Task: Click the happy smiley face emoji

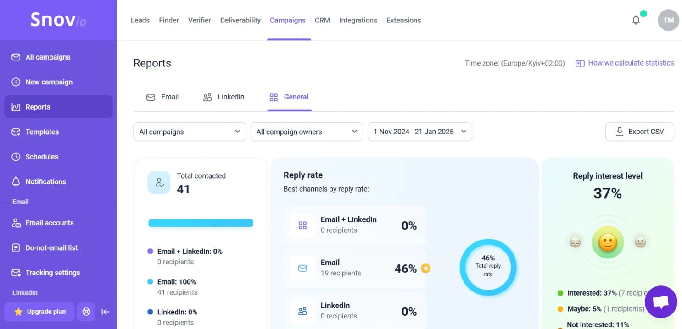Action: pos(608,242)
